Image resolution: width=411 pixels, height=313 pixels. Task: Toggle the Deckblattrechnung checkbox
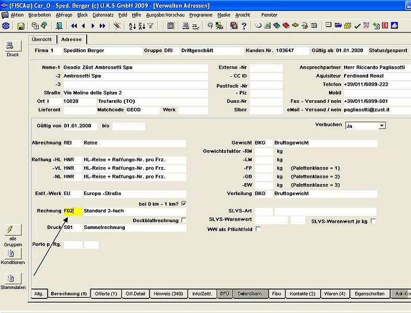tap(184, 220)
